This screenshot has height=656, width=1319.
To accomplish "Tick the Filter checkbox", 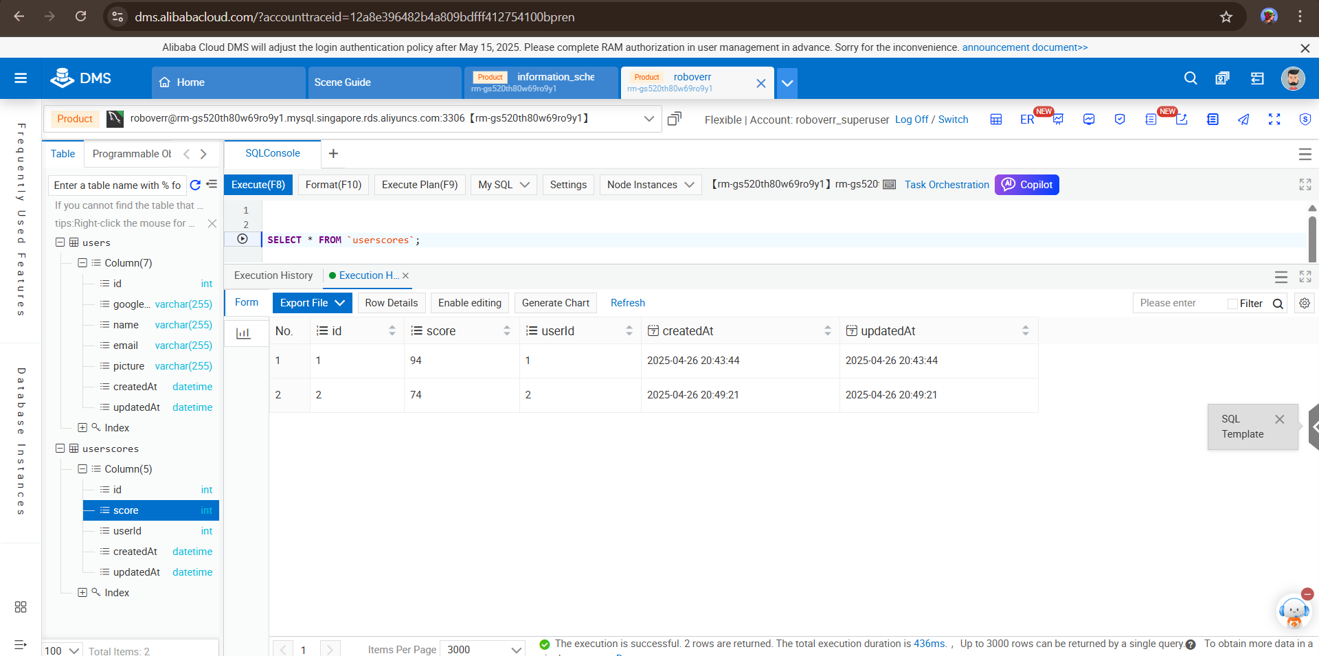I will [1232, 304].
